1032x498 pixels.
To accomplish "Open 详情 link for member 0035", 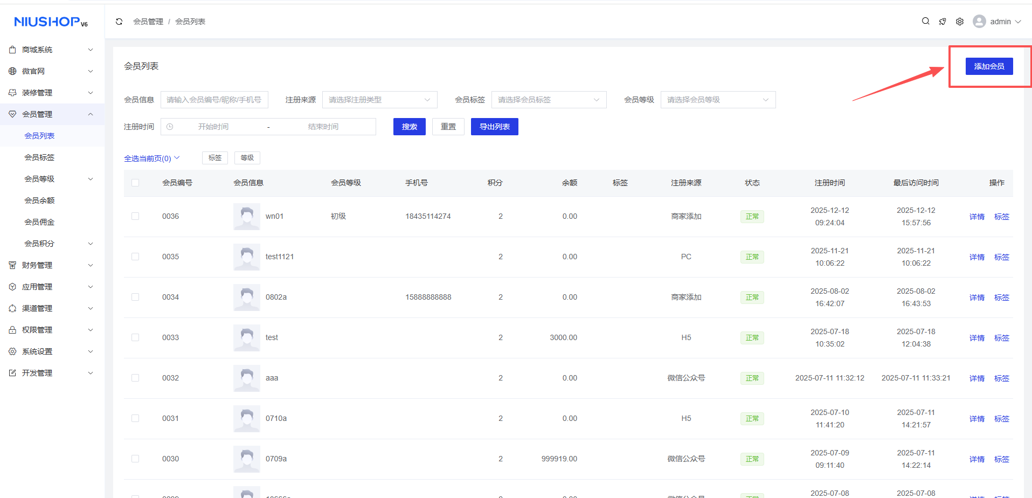I will point(976,257).
